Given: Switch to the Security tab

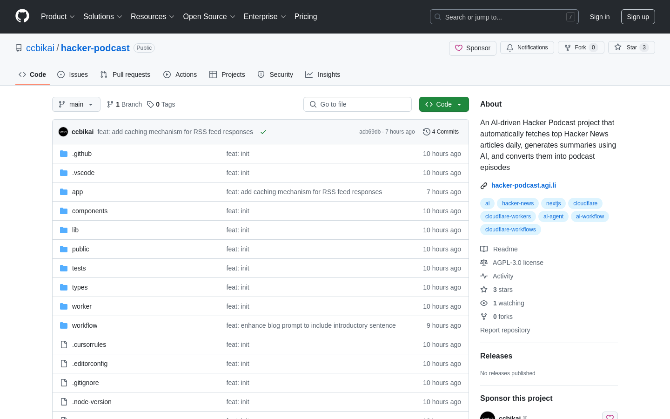Looking at the screenshot, I should [x=275, y=74].
